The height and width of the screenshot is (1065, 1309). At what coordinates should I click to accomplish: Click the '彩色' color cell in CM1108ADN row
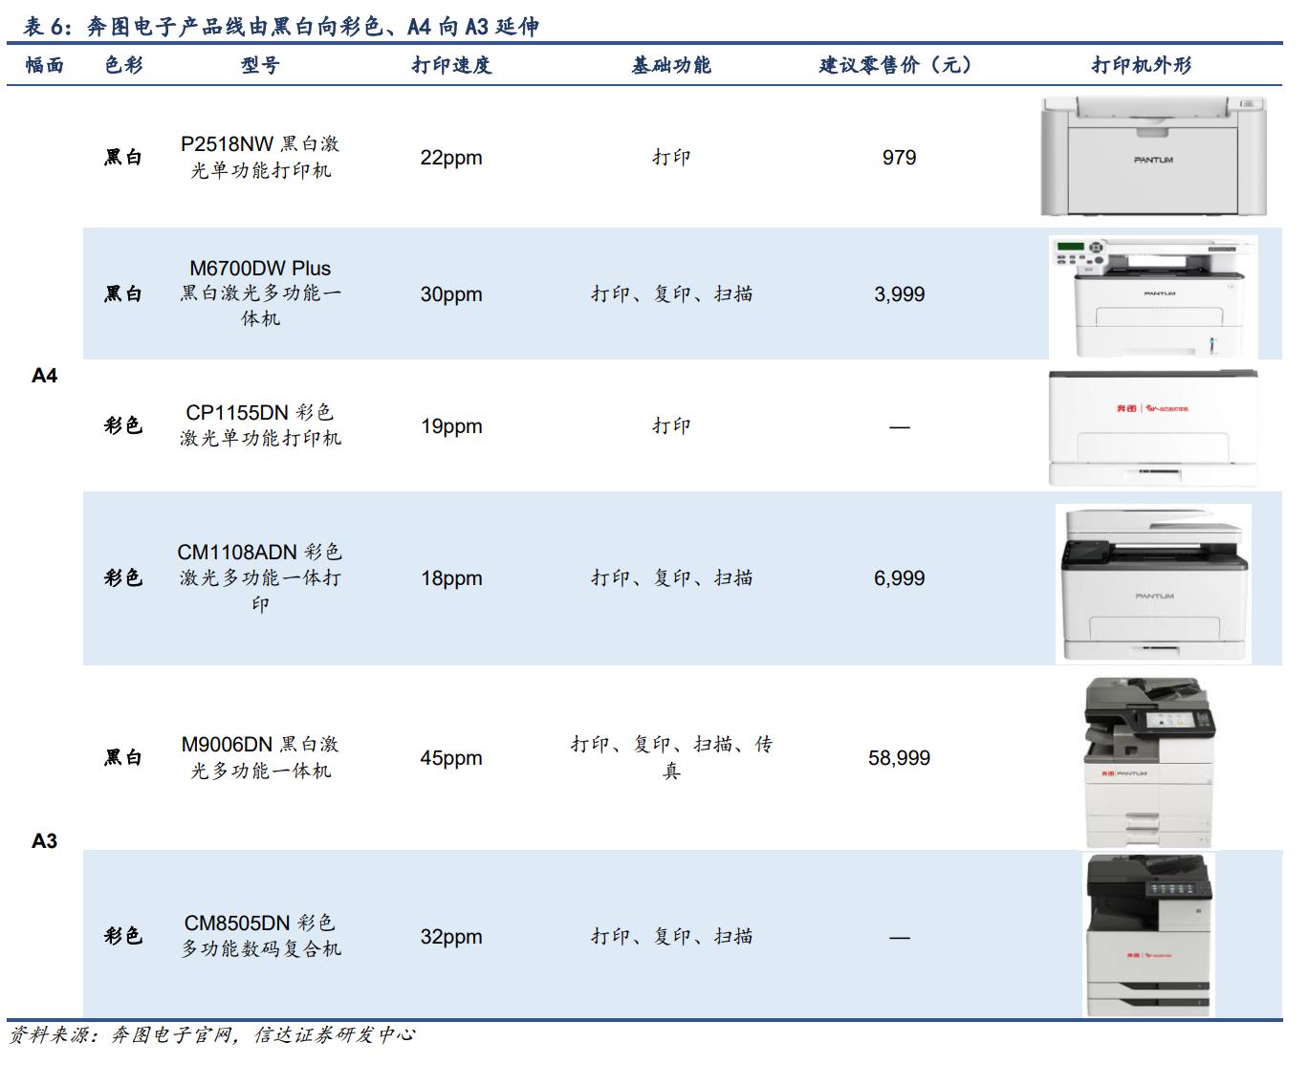123,577
